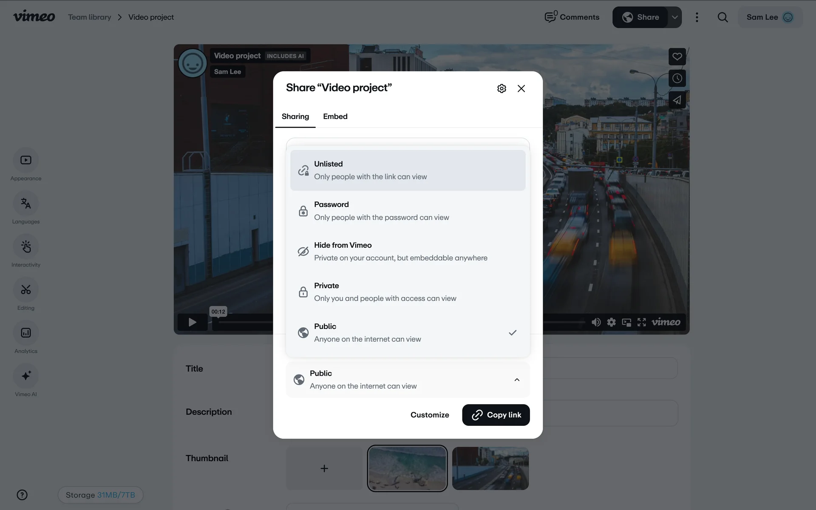The image size is (816, 510).
Task: Click the heart like icon on video
Action: coord(677,57)
